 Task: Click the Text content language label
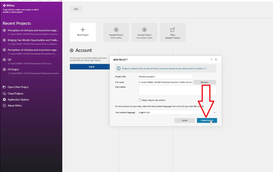pyautogui.click(x=125, y=112)
